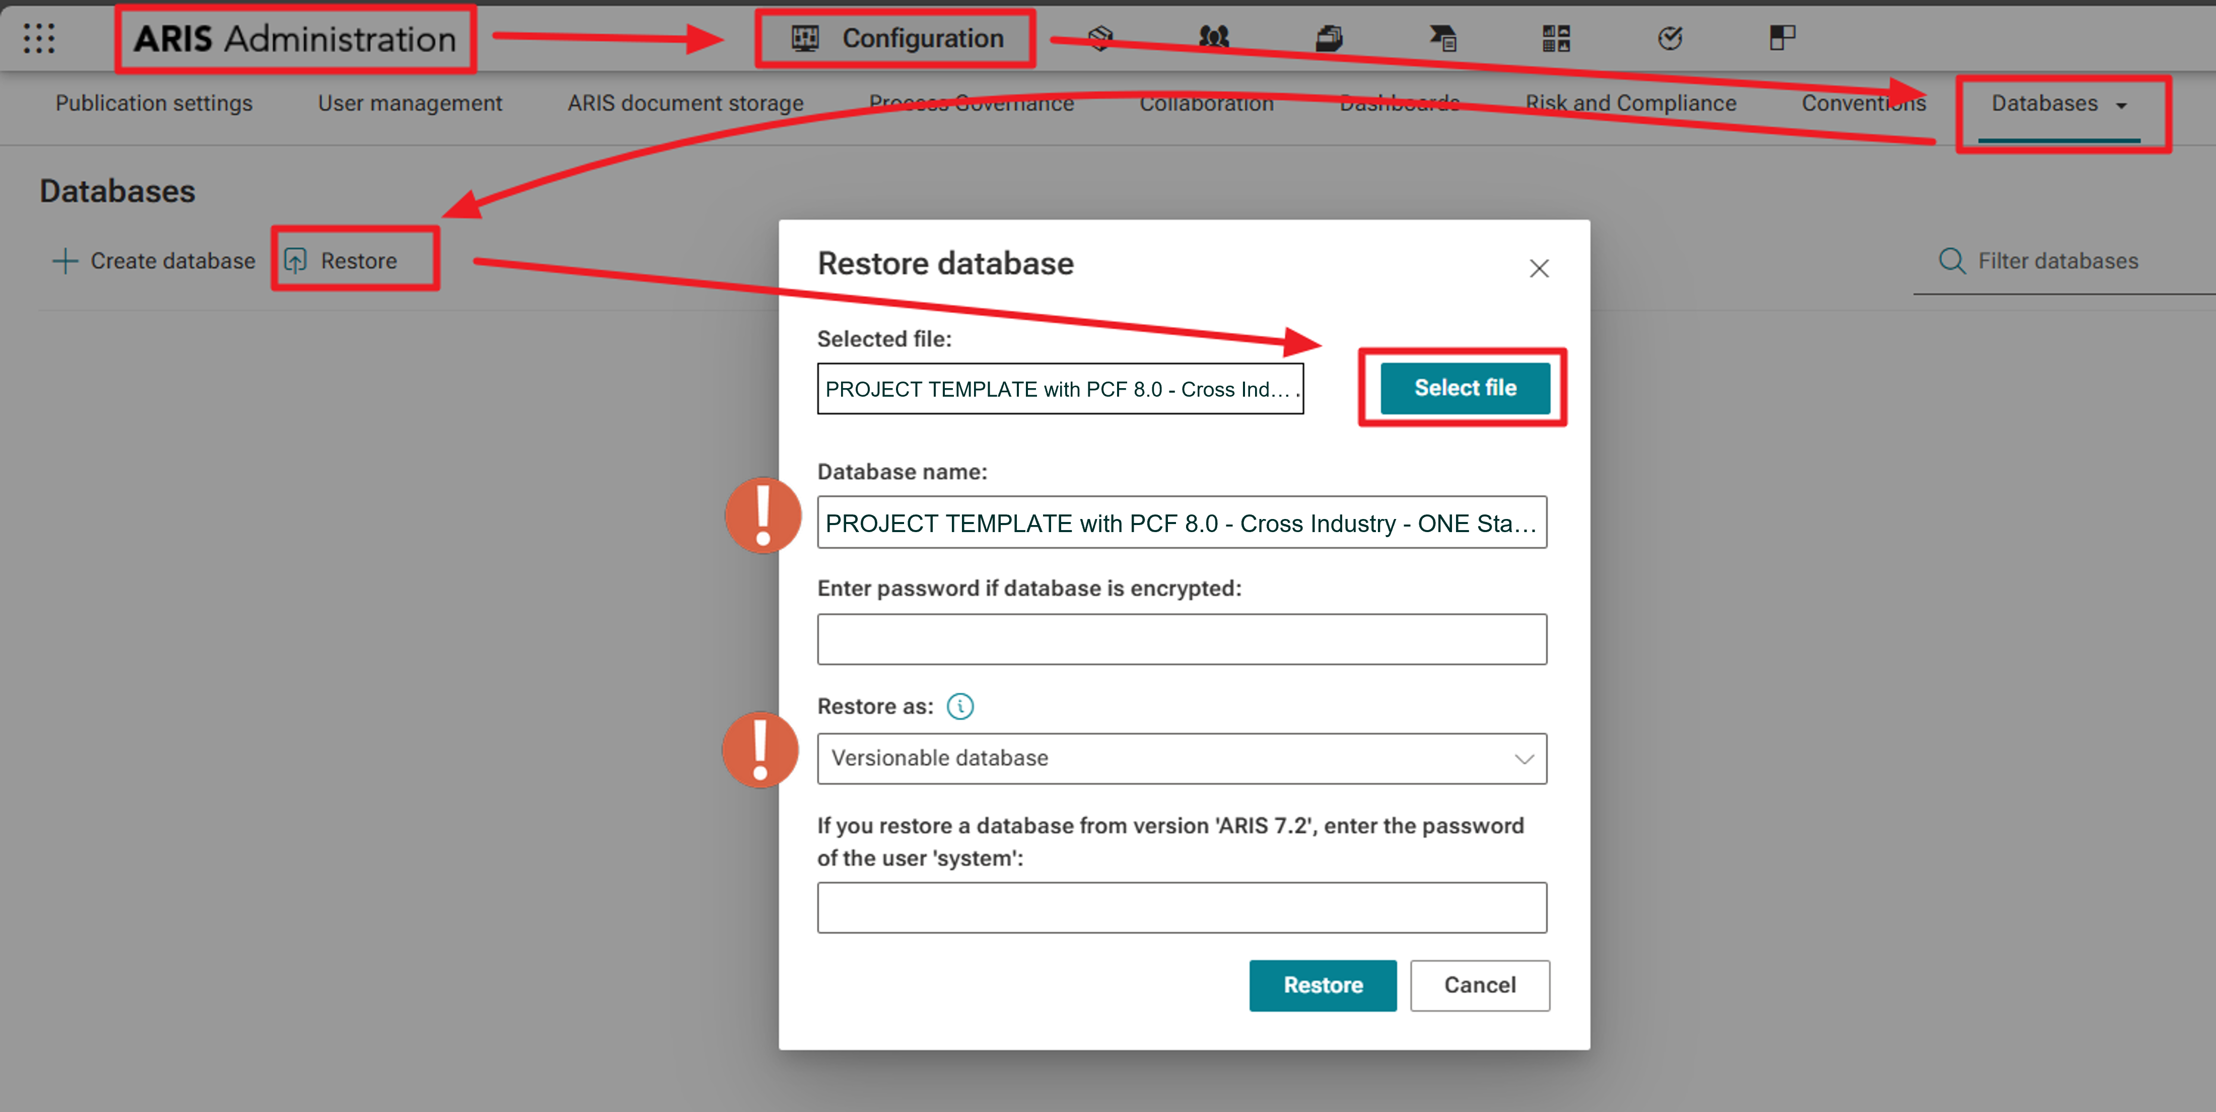Close the Restore database dialog with X
Image resolution: width=2216 pixels, height=1112 pixels.
coord(1538,268)
